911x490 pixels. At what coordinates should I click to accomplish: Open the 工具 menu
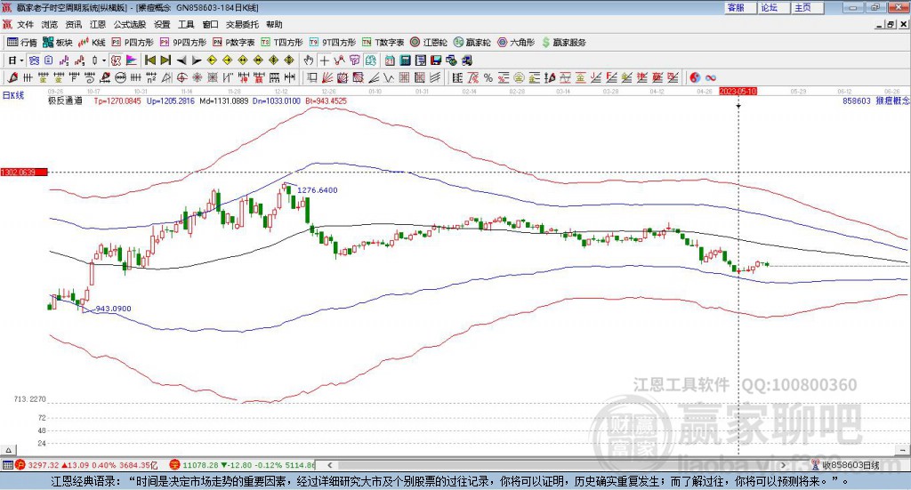(186, 24)
